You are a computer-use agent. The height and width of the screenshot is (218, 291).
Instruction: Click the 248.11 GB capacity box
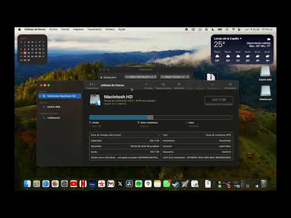click(219, 100)
